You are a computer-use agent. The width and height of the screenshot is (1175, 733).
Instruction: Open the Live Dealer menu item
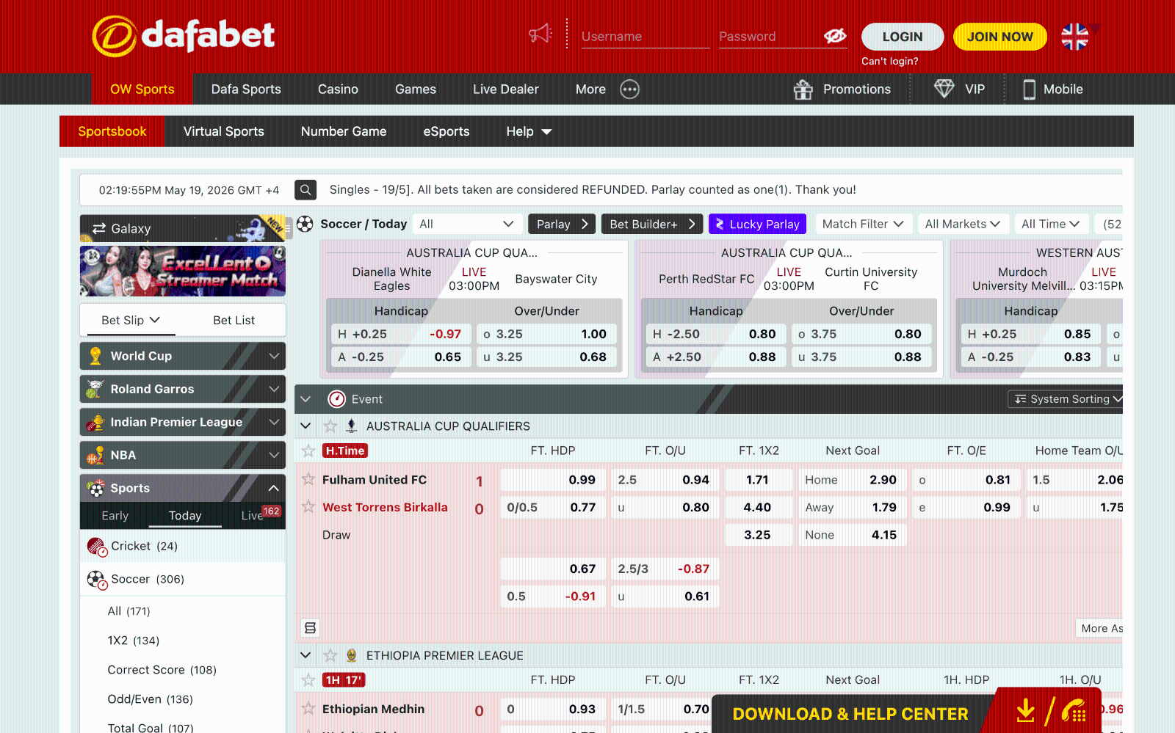506,90
